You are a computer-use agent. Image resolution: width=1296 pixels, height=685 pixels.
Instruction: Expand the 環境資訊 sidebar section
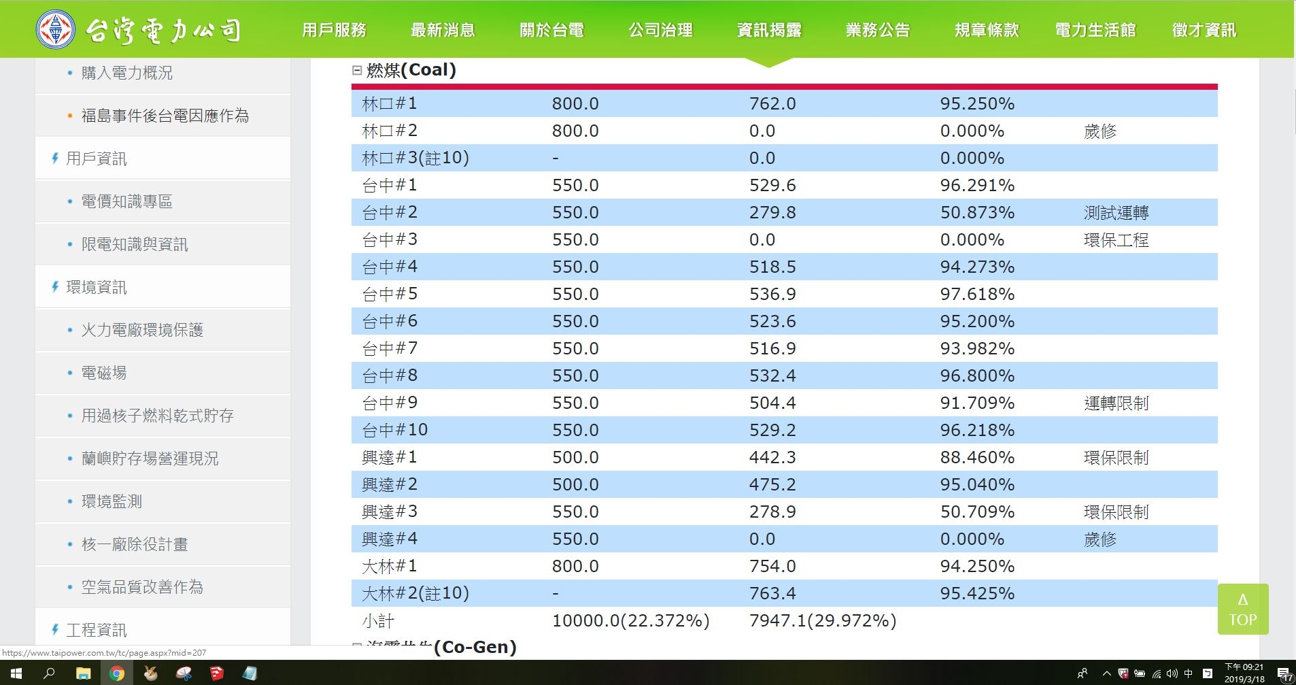pos(97,287)
